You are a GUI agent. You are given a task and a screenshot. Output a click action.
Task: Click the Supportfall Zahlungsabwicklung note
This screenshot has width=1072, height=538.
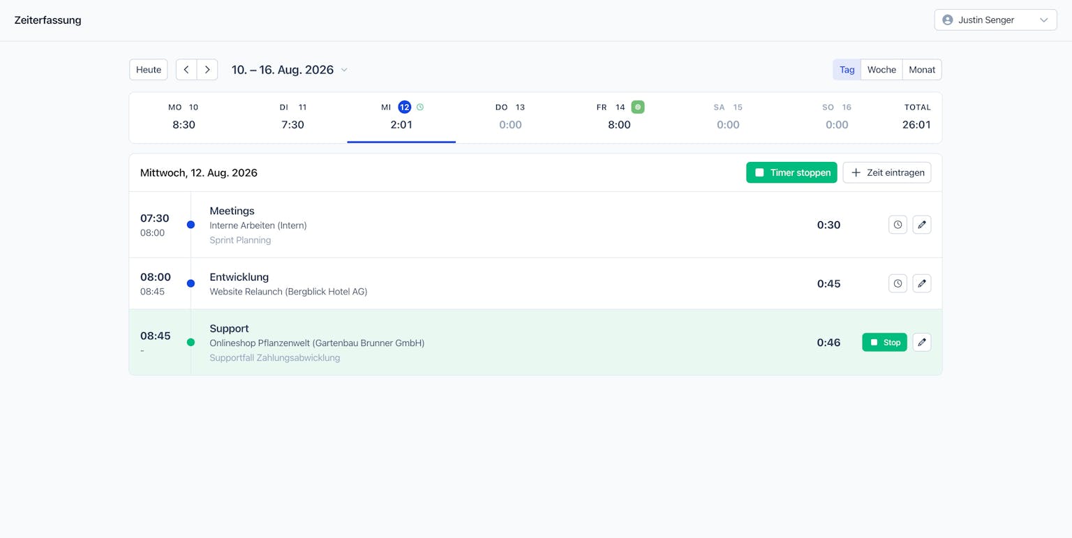pos(275,358)
